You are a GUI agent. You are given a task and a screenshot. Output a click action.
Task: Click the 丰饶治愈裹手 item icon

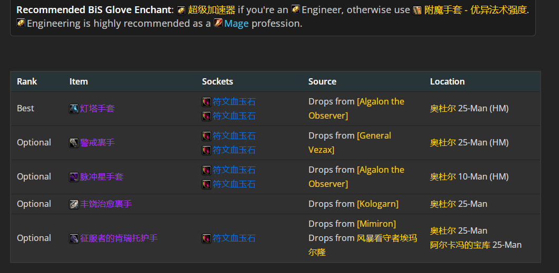tap(74, 204)
